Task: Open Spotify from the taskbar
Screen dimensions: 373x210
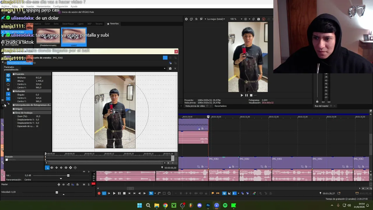Action: tap(225, 205)
